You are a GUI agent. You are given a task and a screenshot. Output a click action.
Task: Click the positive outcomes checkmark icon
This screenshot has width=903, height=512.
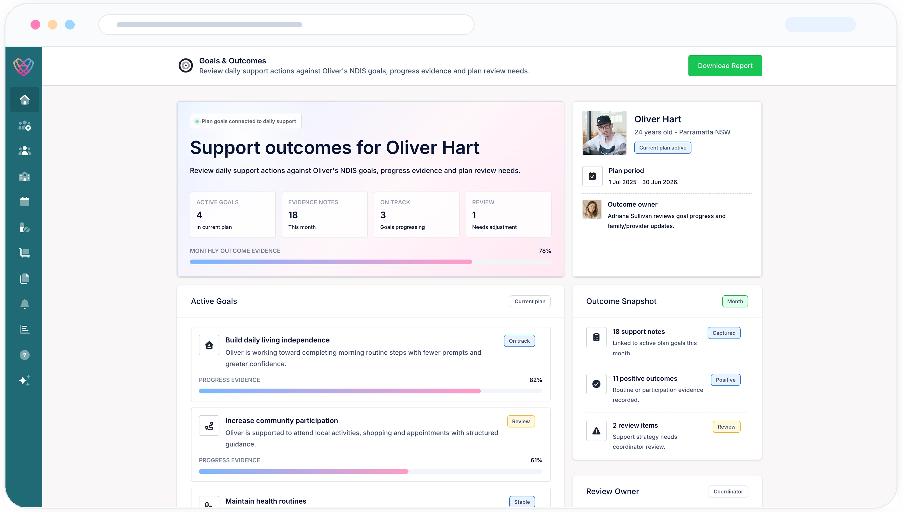pos(596,384)
